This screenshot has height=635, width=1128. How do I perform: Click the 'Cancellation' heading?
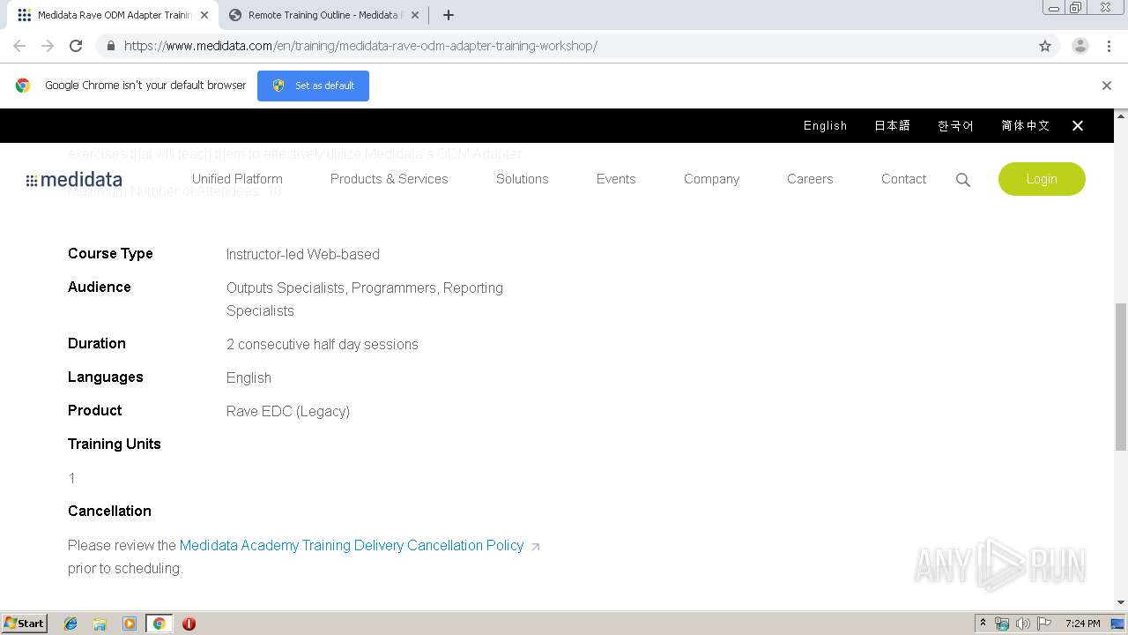tap(109, 511)
